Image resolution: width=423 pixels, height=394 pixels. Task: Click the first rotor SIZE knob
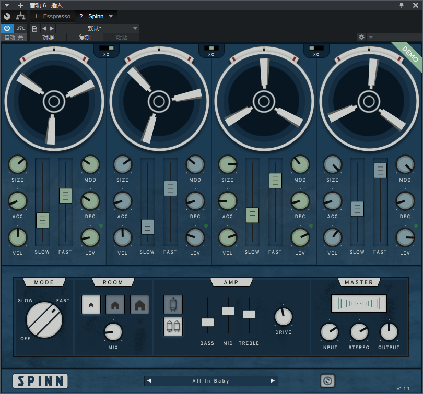(x=18, y=164)
